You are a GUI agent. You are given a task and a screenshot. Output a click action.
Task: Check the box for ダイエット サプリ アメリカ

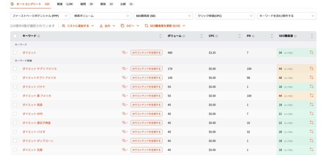(15, 68)
